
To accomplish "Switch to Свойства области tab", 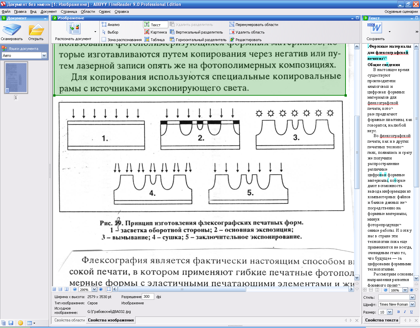I will (70, 320).
